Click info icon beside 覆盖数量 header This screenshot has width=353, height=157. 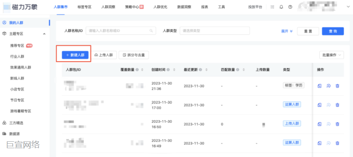pos(137,70)
